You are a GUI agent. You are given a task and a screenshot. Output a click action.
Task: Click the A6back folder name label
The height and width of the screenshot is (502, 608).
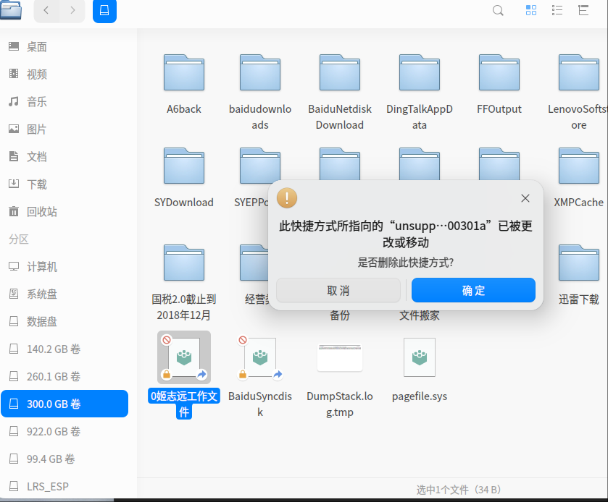coord(184,109)
